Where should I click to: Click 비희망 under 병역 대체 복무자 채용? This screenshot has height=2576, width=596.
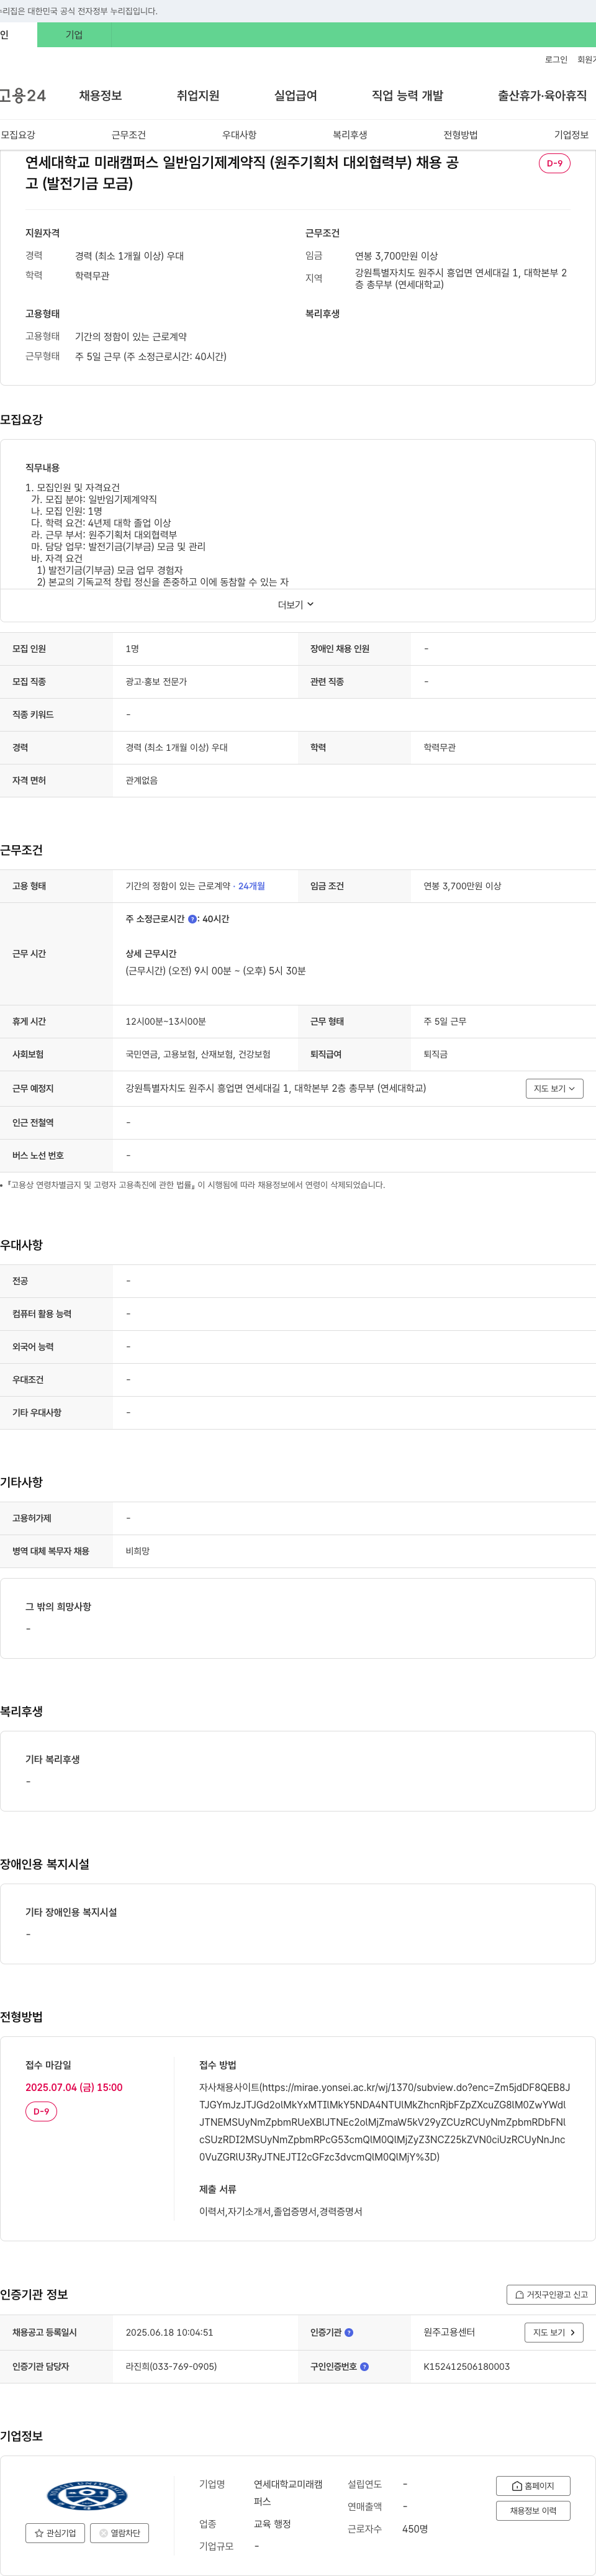tap(137, 1551)
